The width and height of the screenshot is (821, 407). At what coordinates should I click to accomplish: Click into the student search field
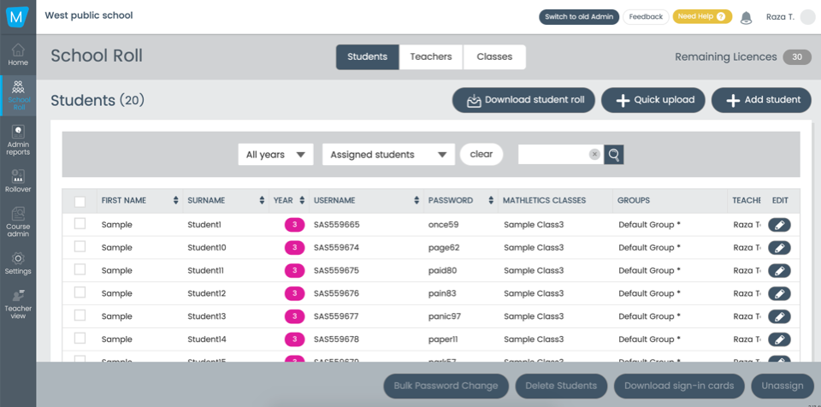coord(552,155)
